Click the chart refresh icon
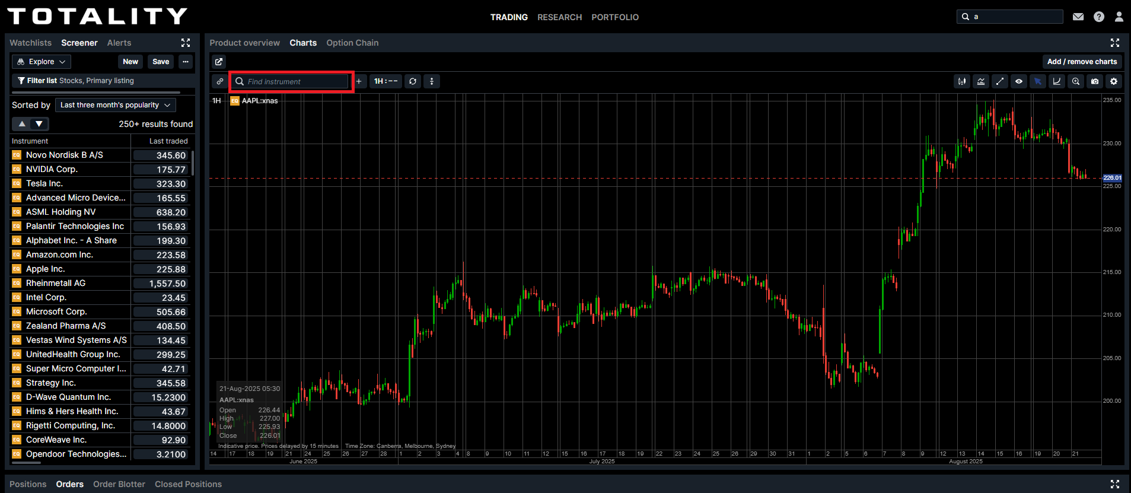Screen dimensions: 1131x493 [x=413, y=81]
